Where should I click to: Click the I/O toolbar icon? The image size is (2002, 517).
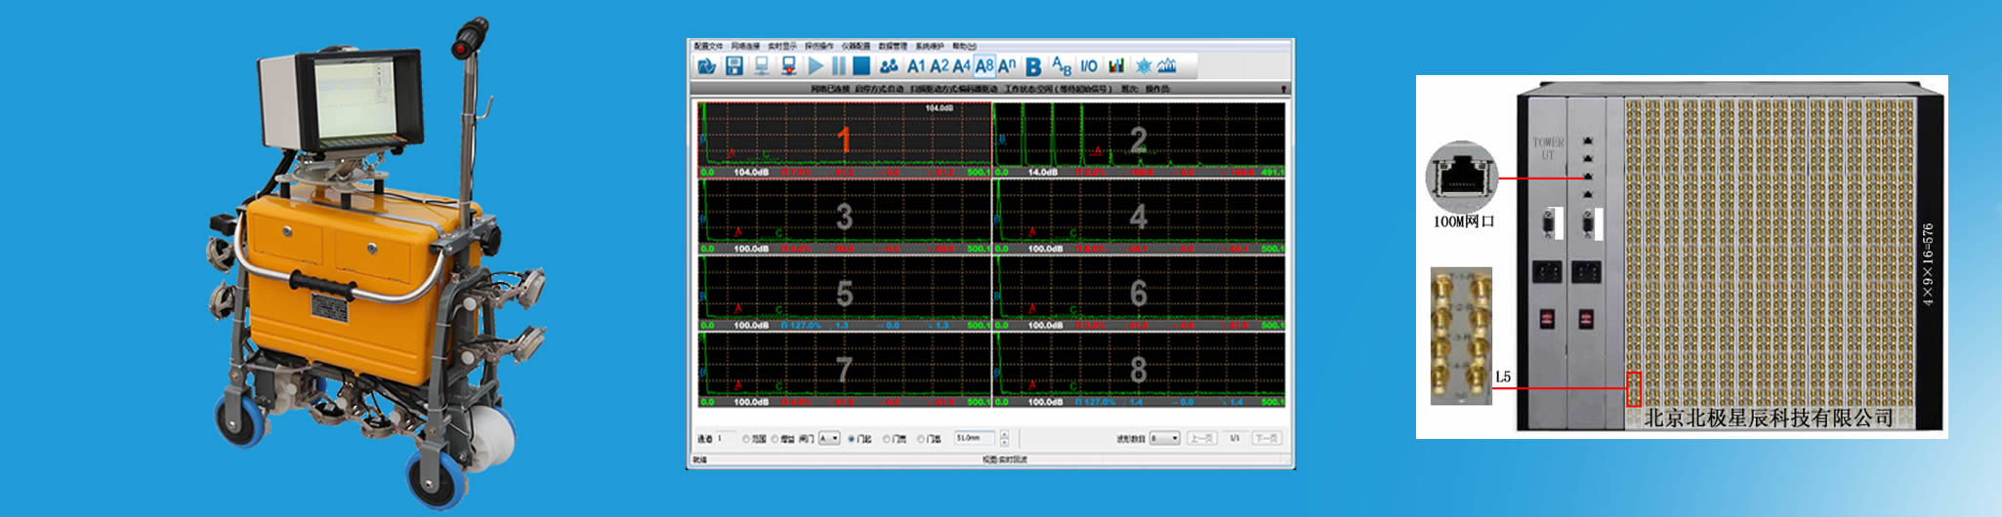[x=1089, y=66]
